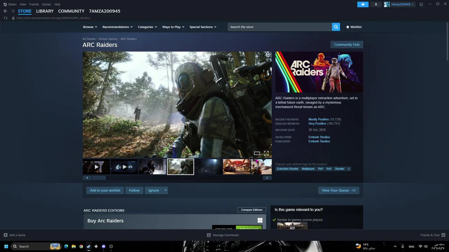Image resolution: width=449 pixels, height=252 pixels.
Task: Click View Your Queue
Action: [339, 190]
